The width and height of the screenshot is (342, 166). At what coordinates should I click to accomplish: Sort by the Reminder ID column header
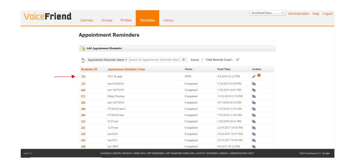coord(89,69)
